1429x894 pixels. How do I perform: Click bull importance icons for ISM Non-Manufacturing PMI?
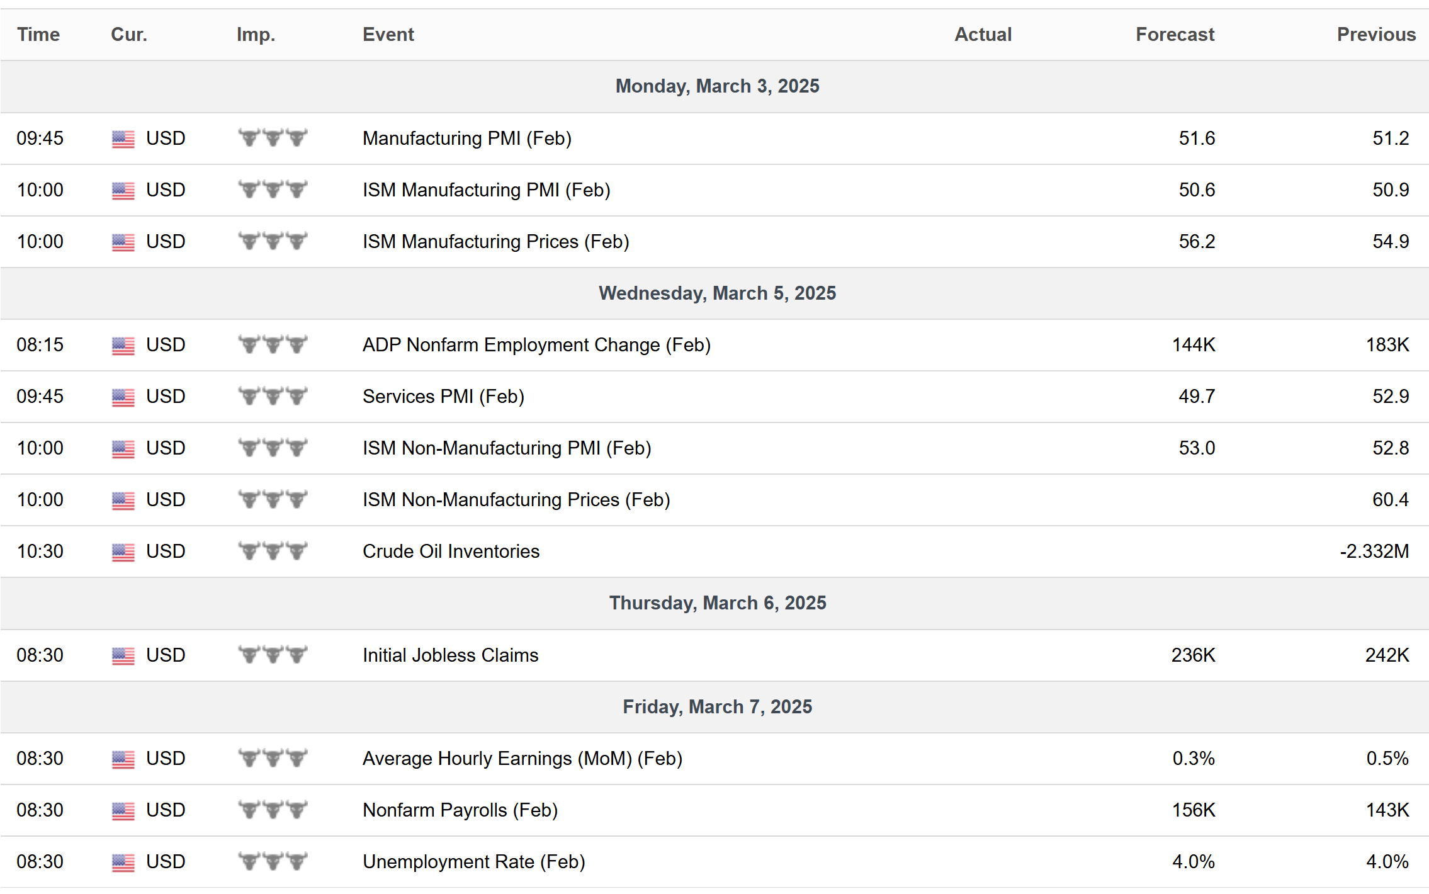273,447
